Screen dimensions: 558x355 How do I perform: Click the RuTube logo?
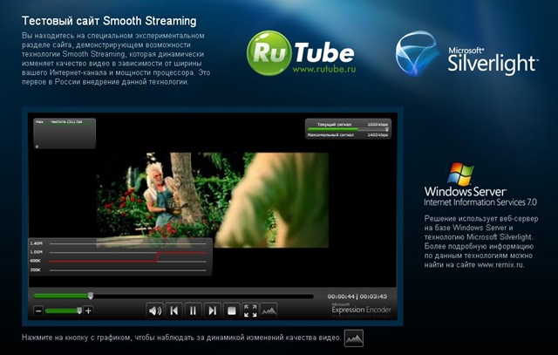(x=301, y=52)
